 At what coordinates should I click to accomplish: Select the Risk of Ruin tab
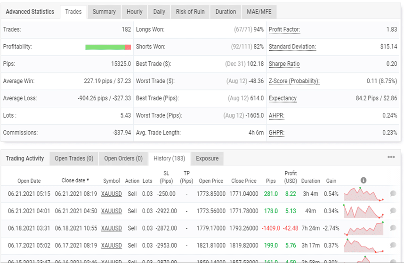click(x=190, y=12)
